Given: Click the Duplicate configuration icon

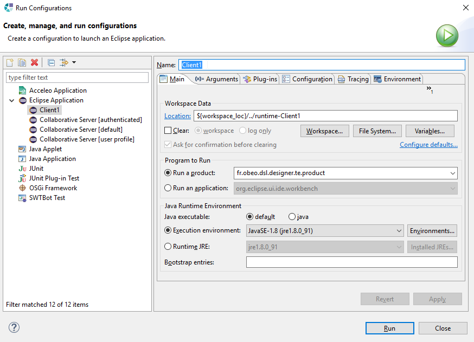Looking at the screenshot, I should pyautogui.click(x=22, y=63).
